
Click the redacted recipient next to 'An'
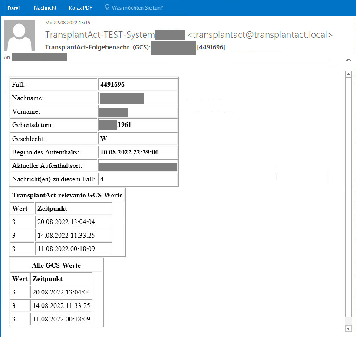[39, 57]
